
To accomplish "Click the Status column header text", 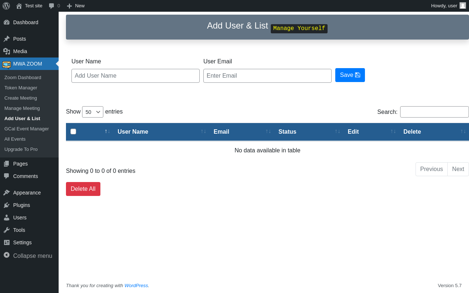I will pos(287,132).
